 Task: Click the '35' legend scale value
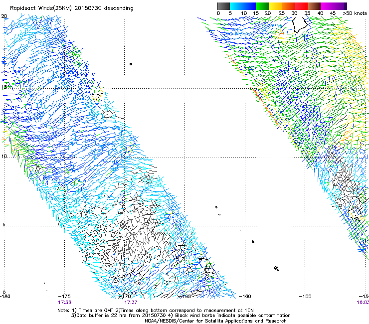pos(307,13)
